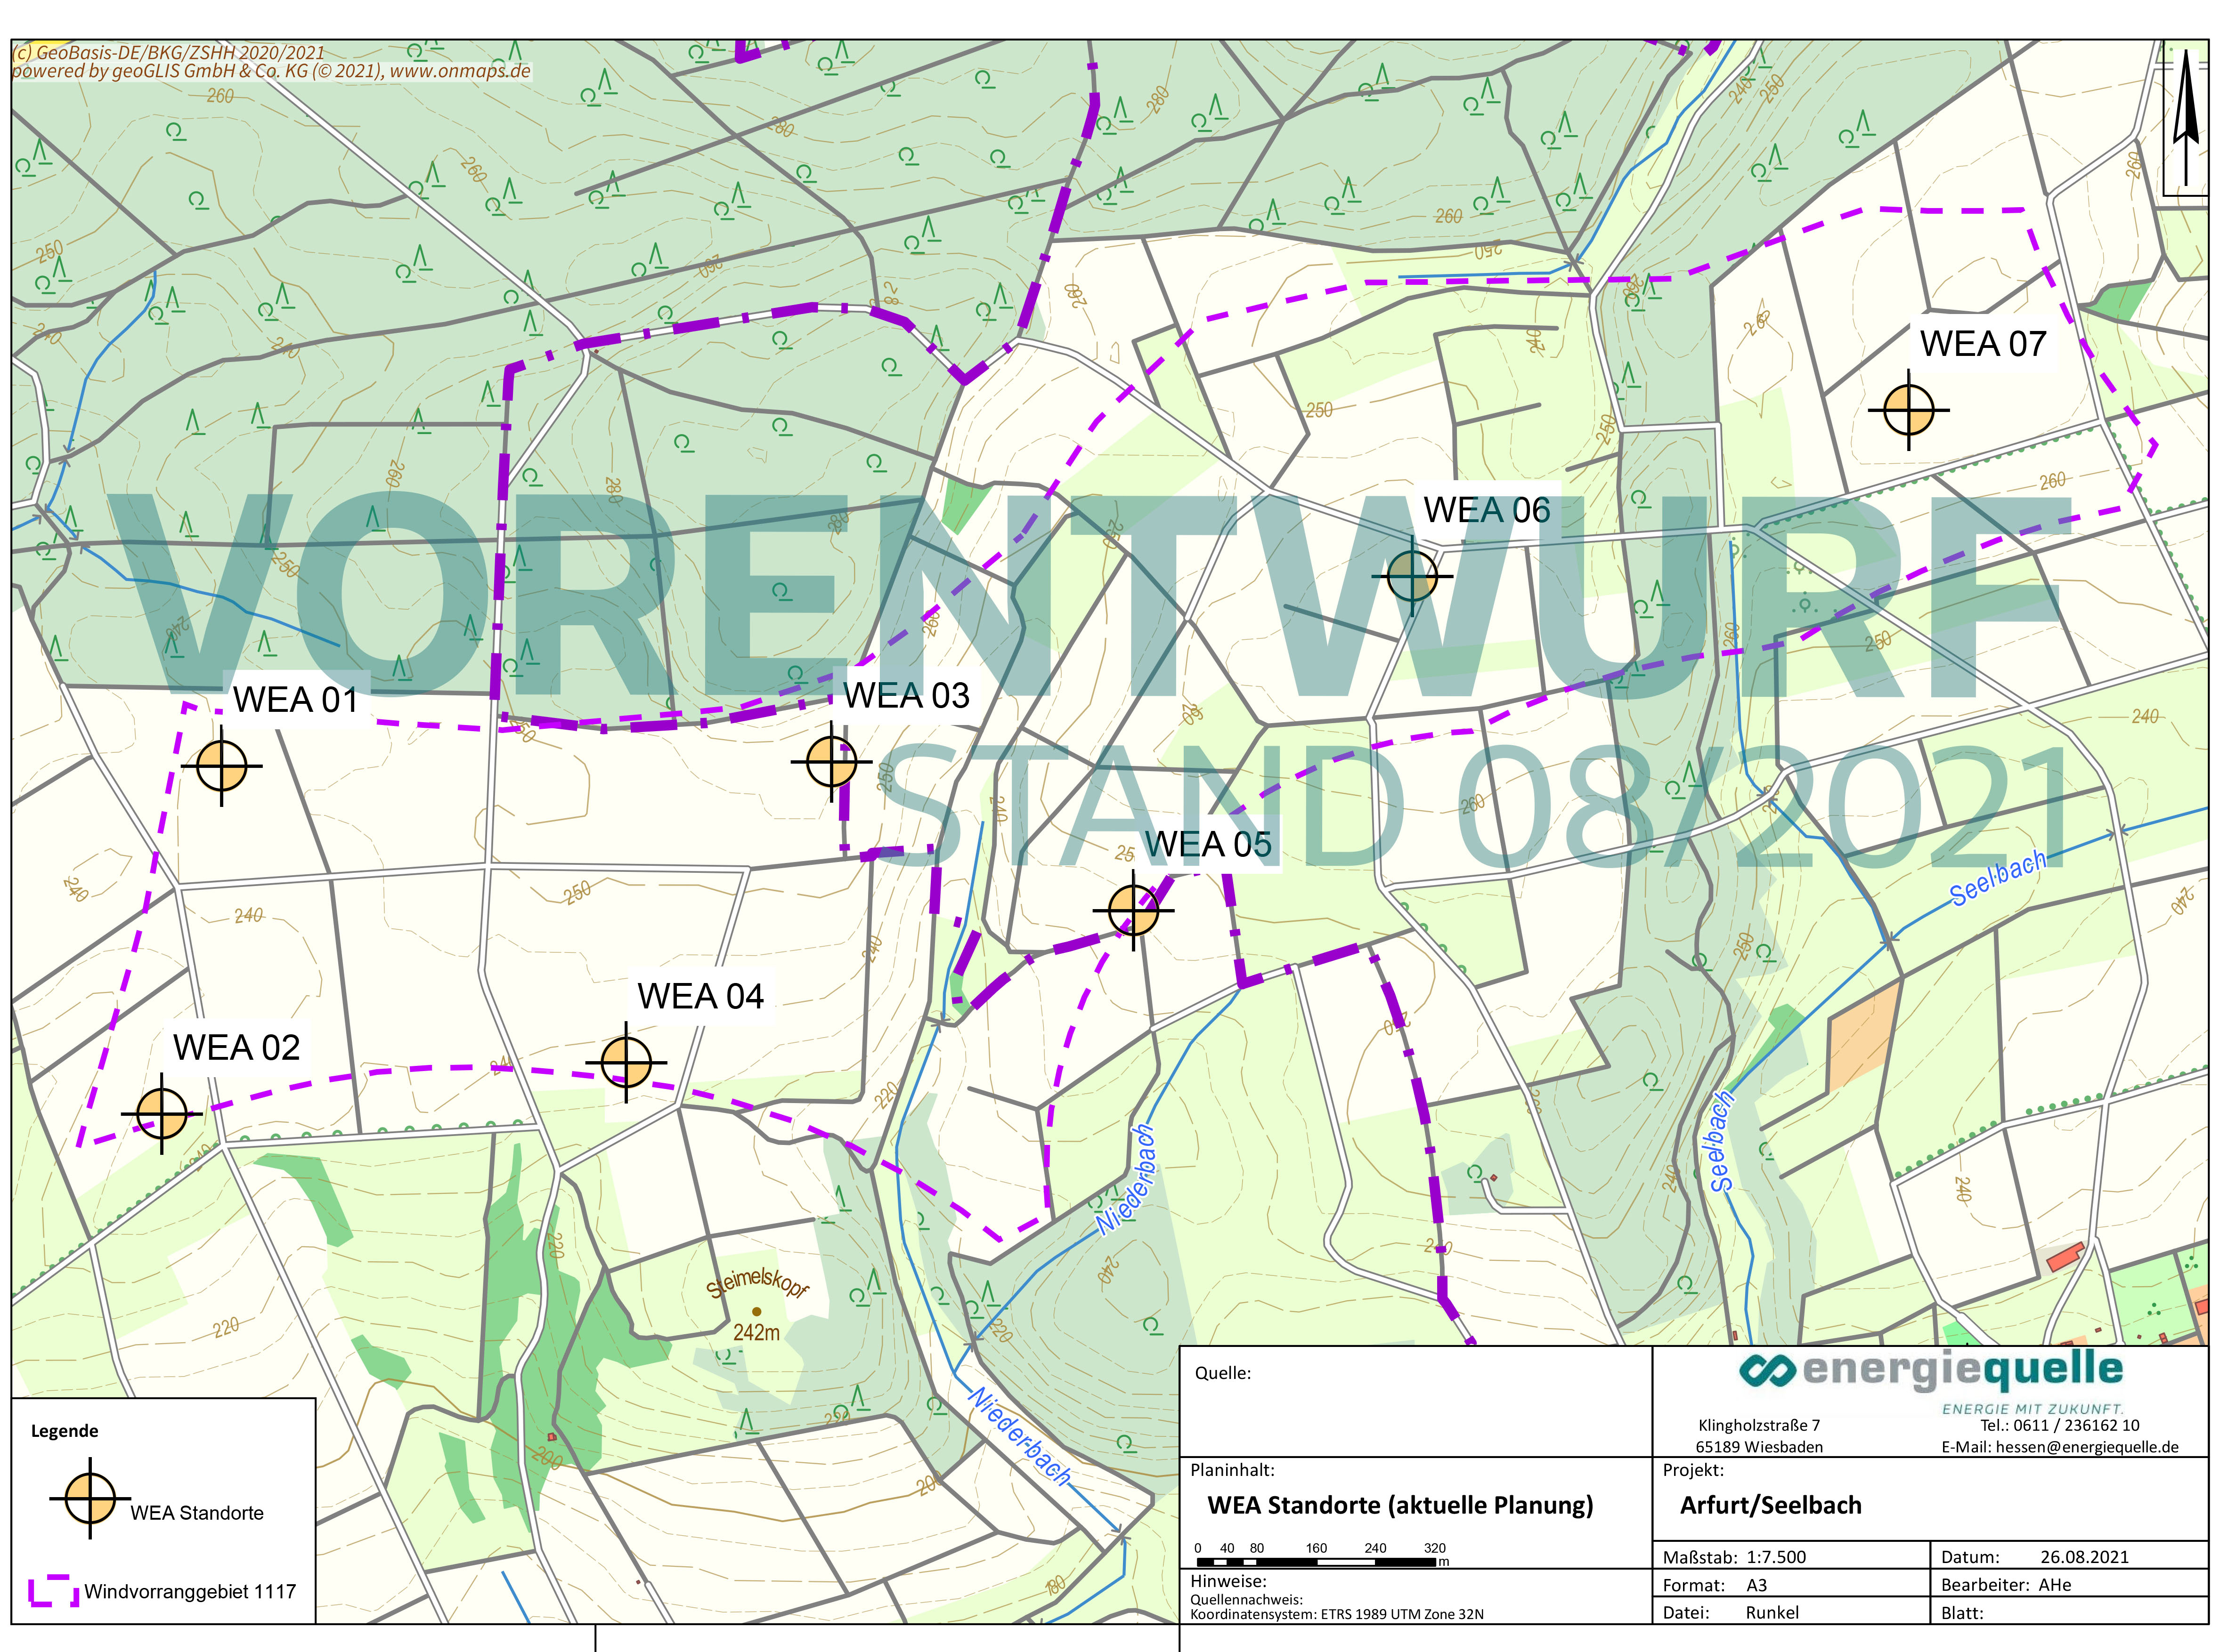Click the WEA 04 turbine marker
2236x1652 pixels.
coord(626,1062)
